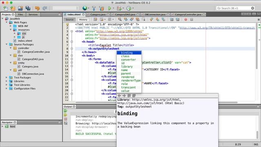
Task: Open the www.w3.org/1999/xhtml link in code
Action: coord(119,31)
